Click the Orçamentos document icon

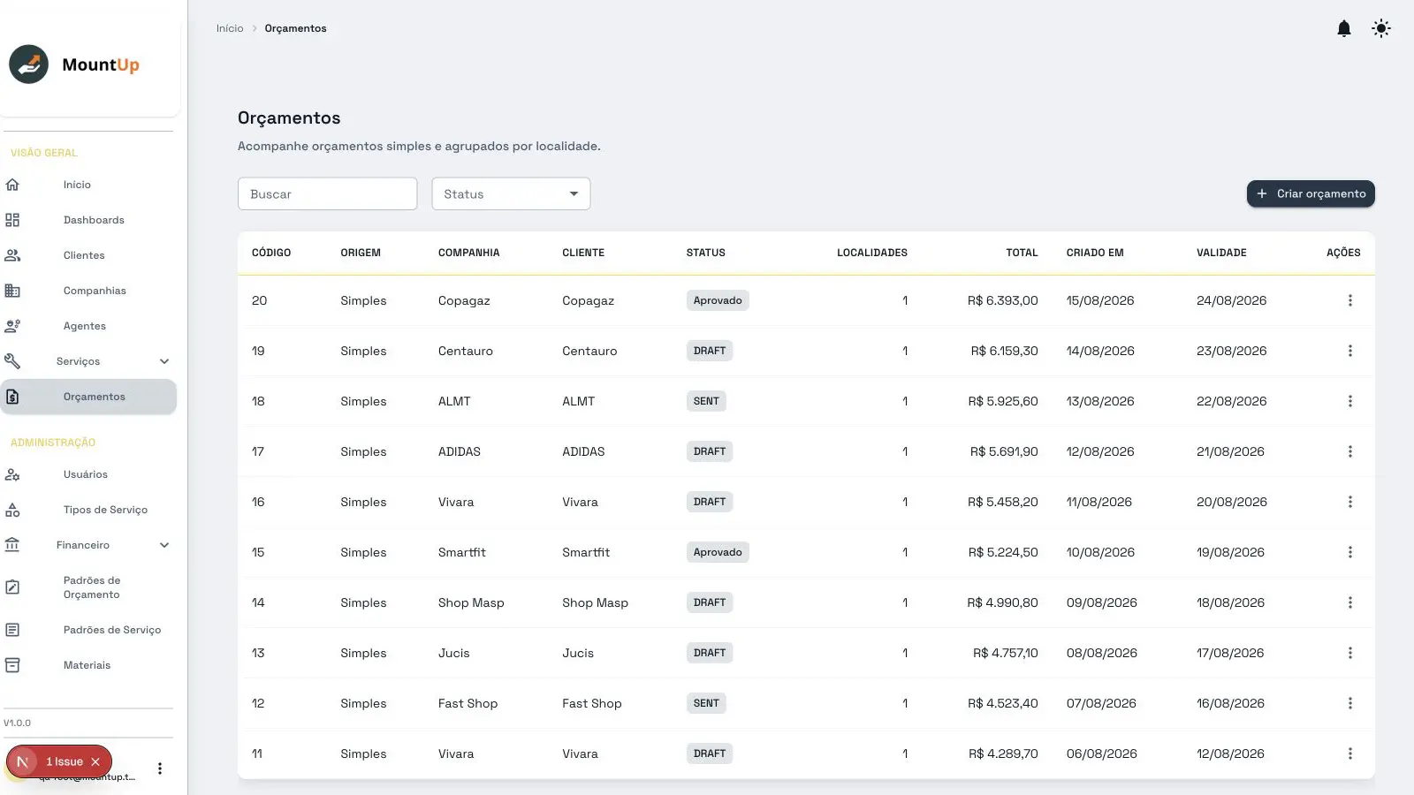coord(12,397)
